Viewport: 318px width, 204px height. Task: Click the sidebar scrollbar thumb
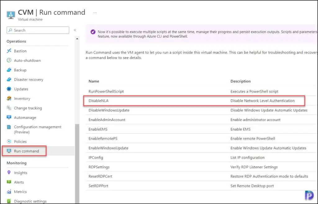[x=77, y=163]
